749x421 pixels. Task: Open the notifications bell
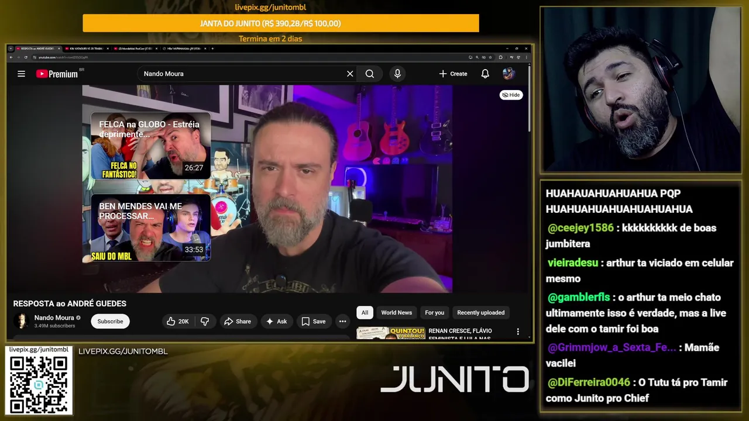pyautogui.click(x=485, y=74)
